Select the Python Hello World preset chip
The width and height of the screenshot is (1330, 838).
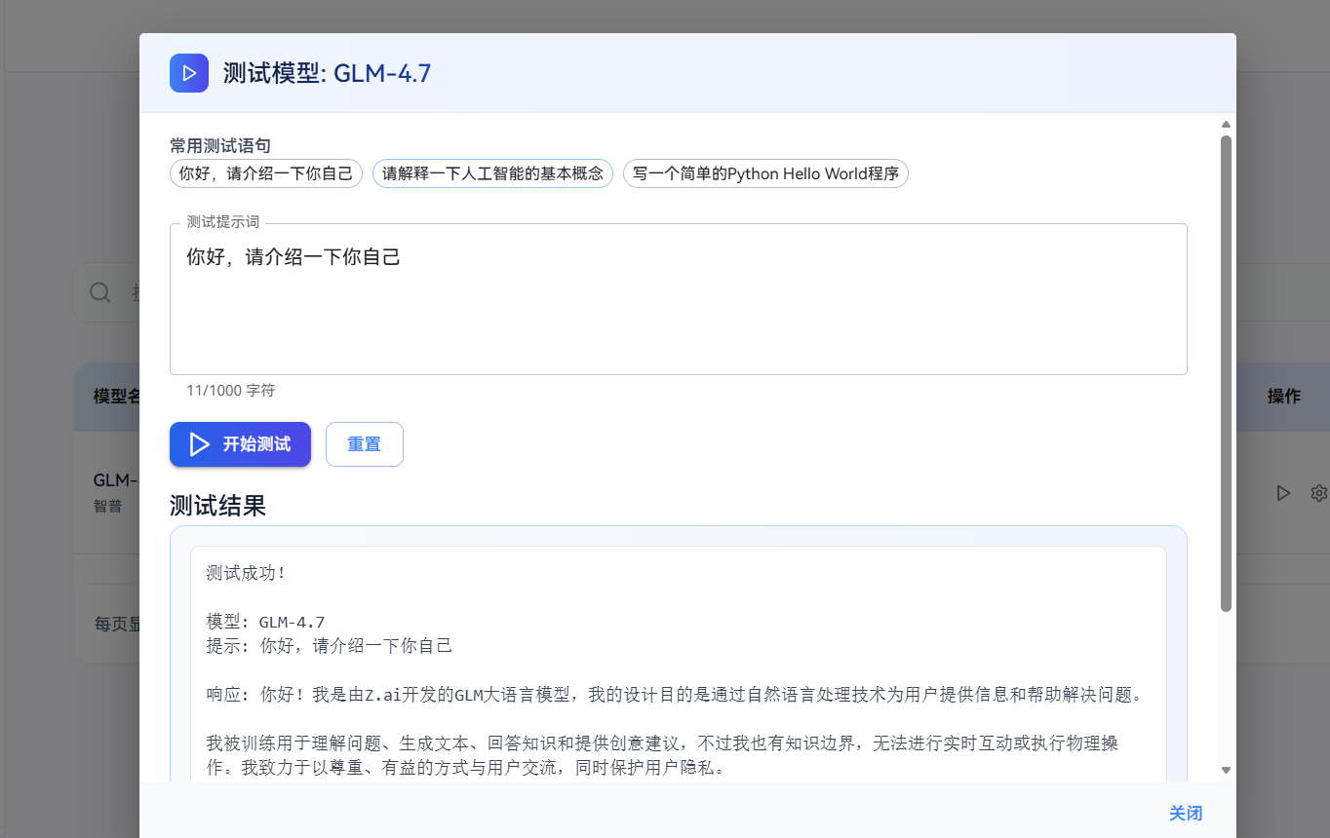[765, 174]
